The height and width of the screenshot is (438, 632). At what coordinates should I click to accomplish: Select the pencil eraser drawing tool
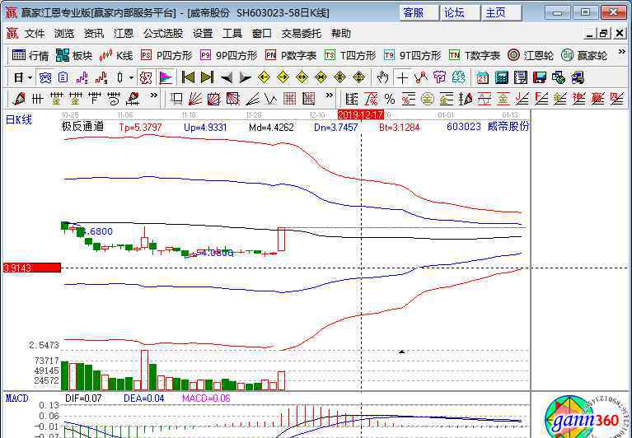pyautogui.click(x=19, y=99)
